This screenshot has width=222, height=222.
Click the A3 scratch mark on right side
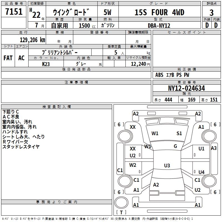coord(214,148)
